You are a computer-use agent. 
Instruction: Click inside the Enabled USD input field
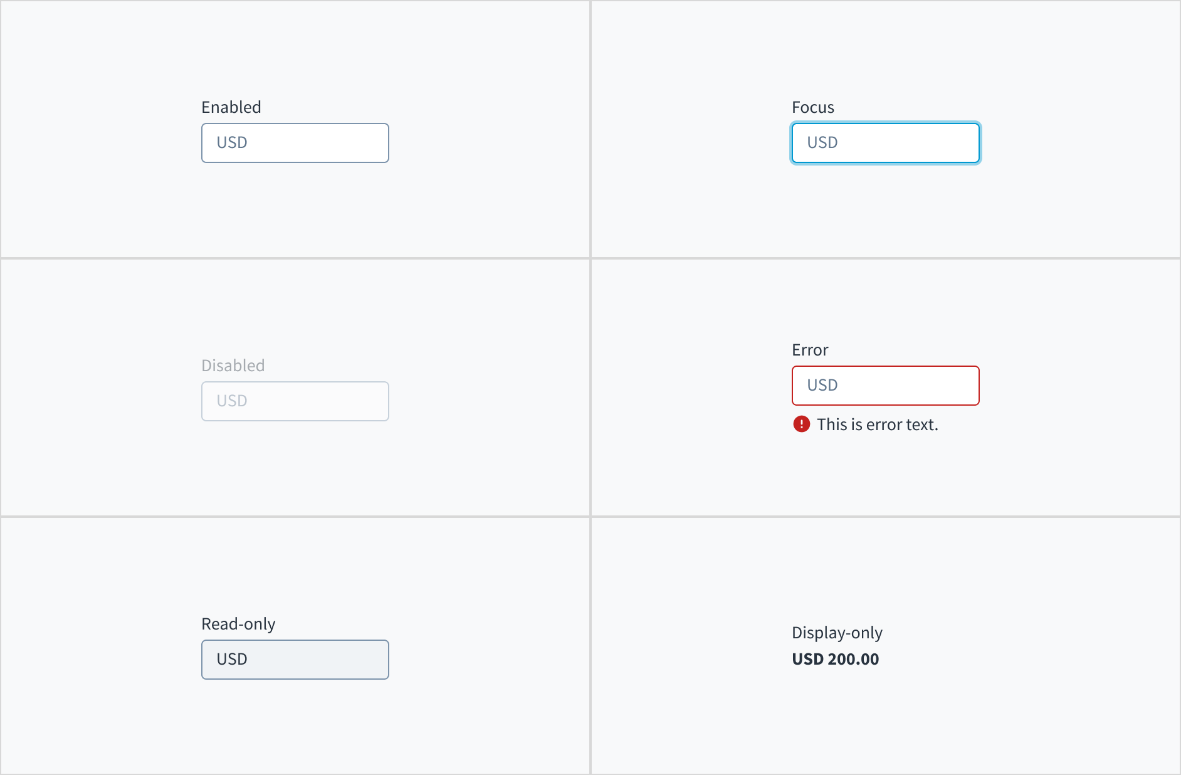click(x=295, y=143)
